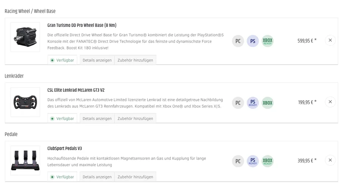Show details for Gran Turismo DD Pro base
Viewport: 343px width, 189px height.
tap(97, 60)
